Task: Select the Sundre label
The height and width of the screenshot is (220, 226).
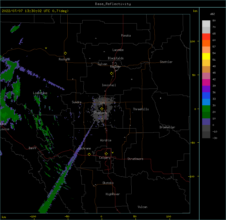Action: pyautogui.click(x=77, y=102)
